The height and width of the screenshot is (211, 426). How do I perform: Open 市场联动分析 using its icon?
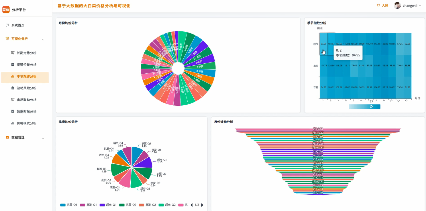tap(13, 100)
